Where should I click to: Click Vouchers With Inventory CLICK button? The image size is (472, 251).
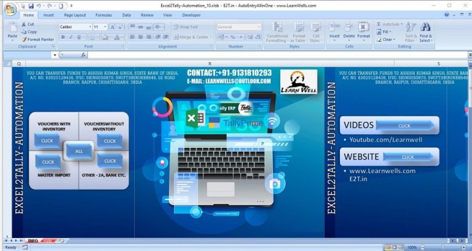pyautogui.click(x=47, y=141)
